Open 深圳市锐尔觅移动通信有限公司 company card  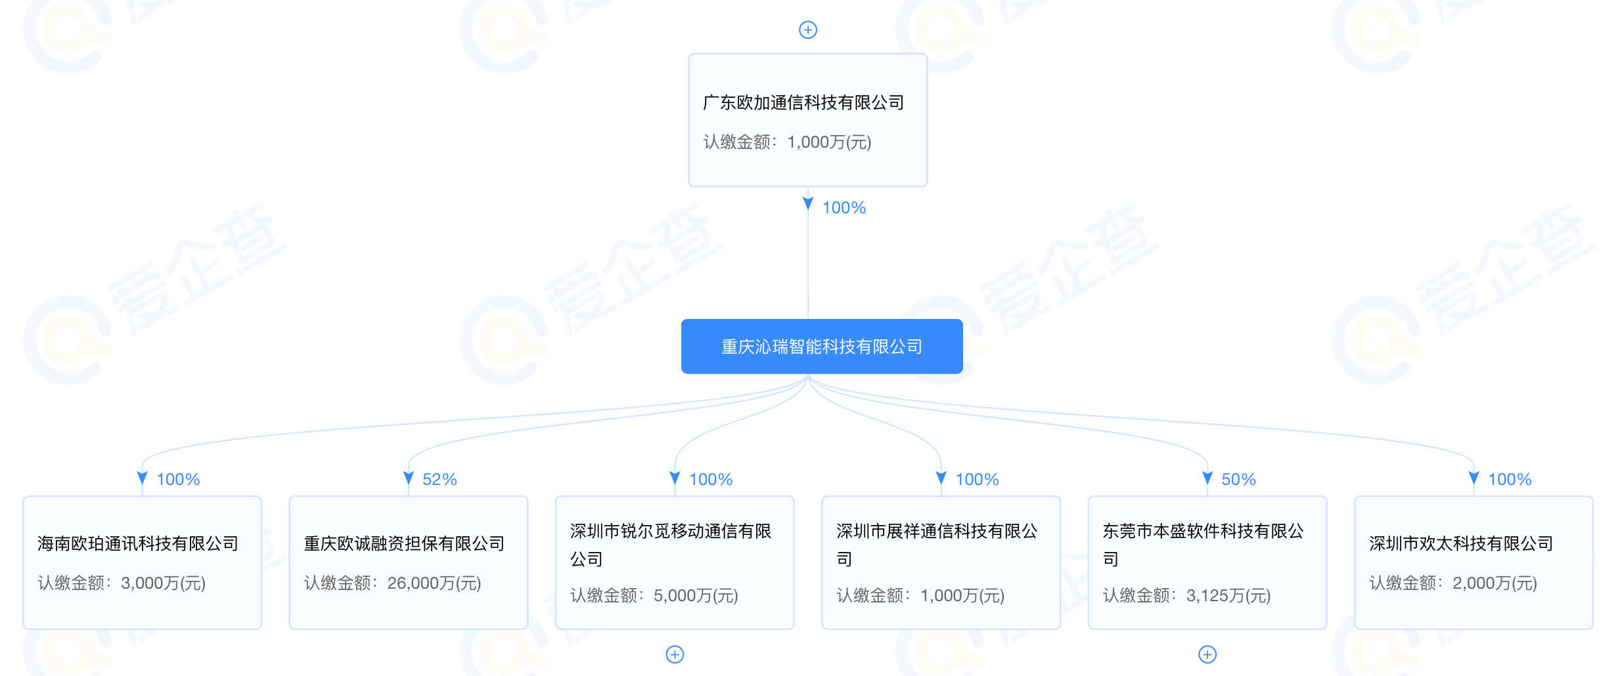click(675, 562)
